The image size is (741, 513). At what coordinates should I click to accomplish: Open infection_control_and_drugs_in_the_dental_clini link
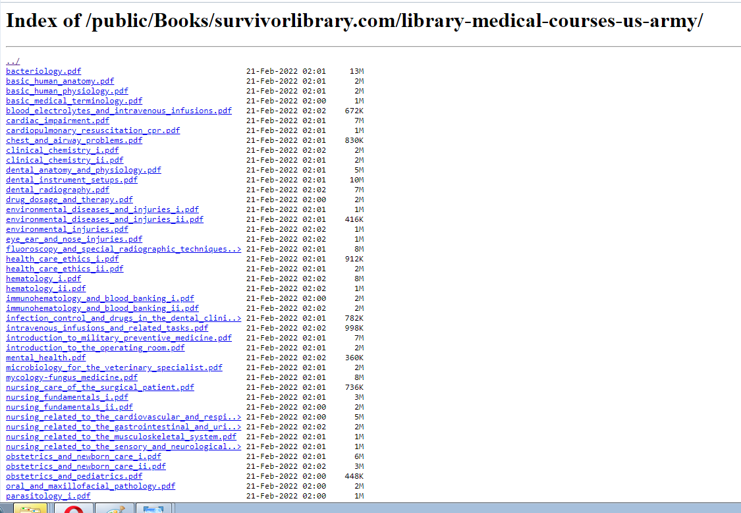[x=124, y=319]
